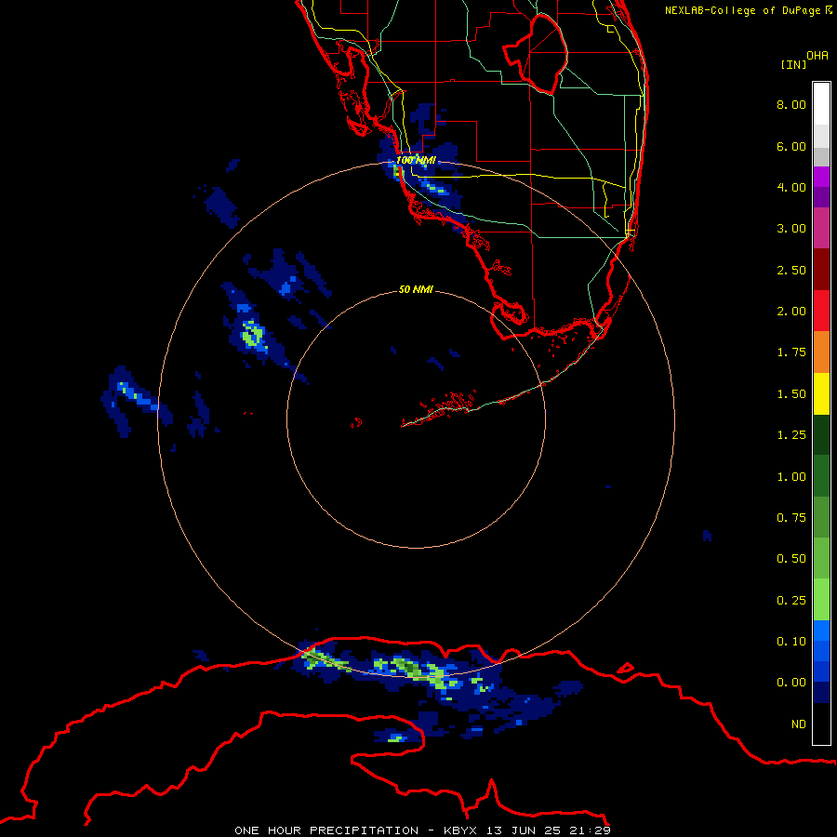Select the 1.00 legend value
Screen dimensions: 837x837
(x=791, y=477)
